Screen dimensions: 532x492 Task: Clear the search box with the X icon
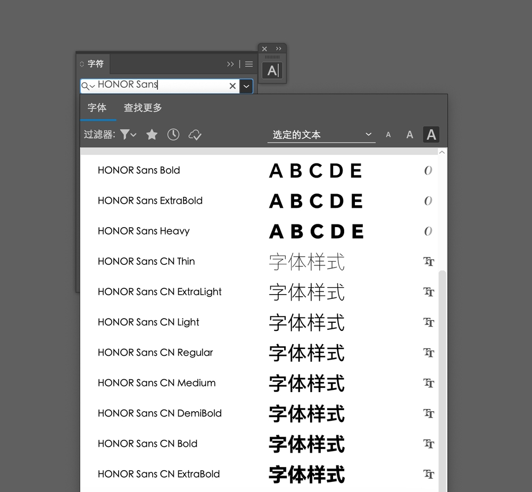(x=232, y=86)
